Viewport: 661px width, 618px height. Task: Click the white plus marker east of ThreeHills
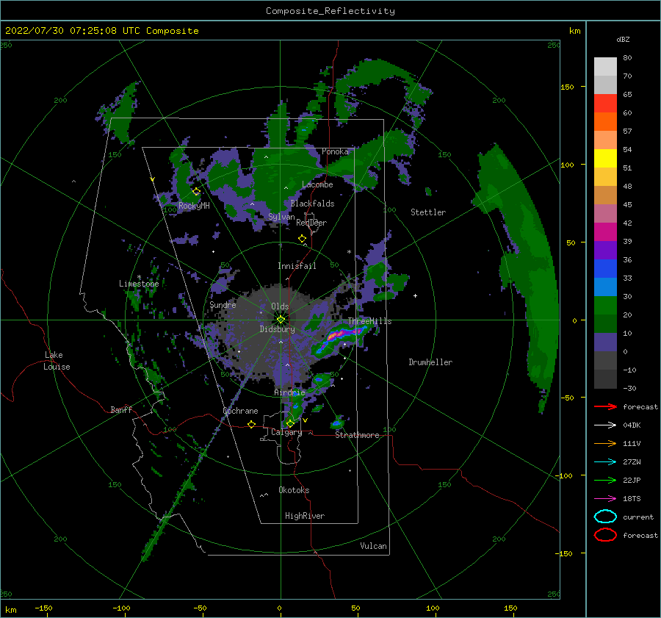pos(415,295)
